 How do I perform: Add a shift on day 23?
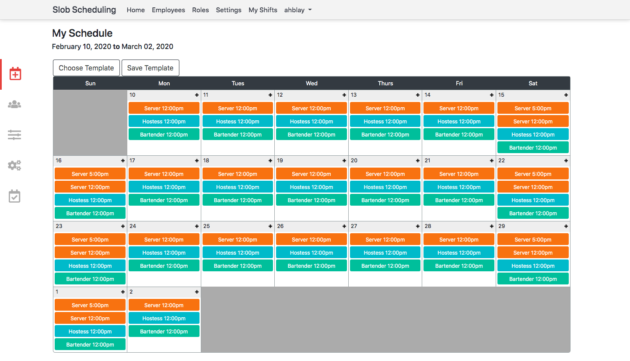pos(123,226)
